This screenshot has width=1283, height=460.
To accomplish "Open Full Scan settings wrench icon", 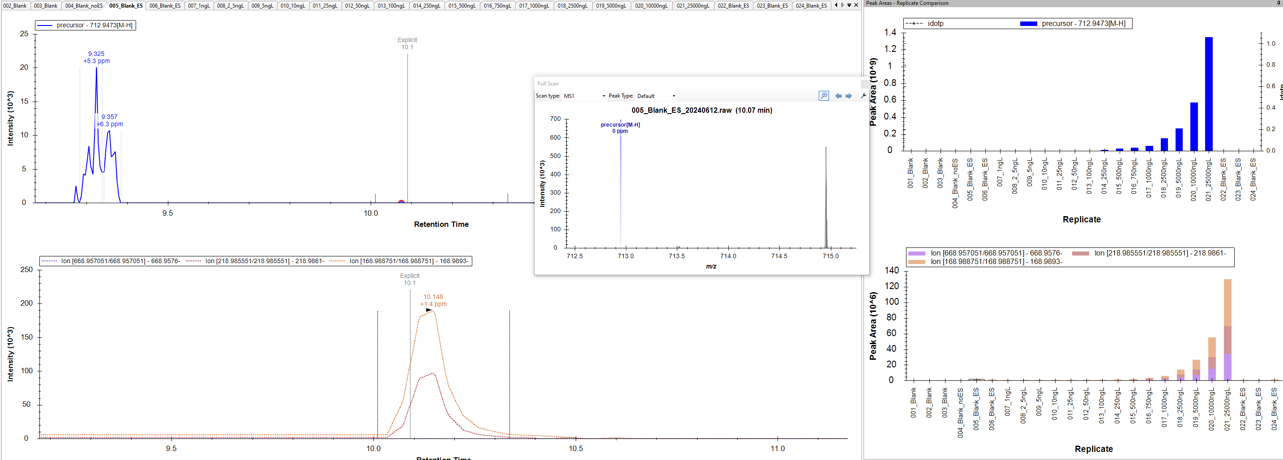I will (863, 96).
